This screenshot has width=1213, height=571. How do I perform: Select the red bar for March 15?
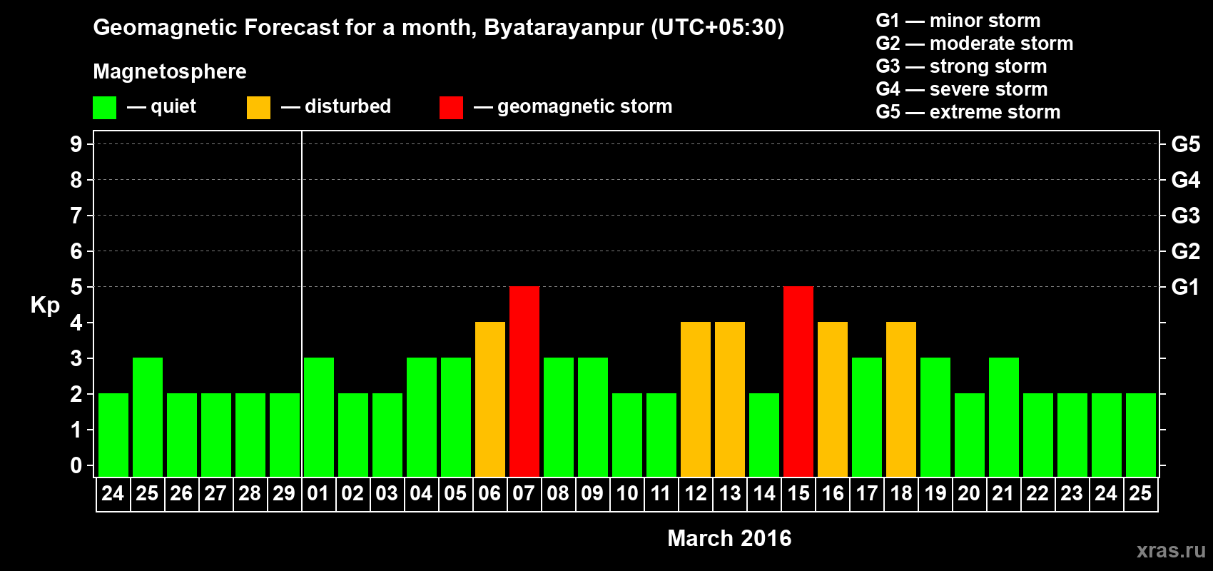click(798, 382)
